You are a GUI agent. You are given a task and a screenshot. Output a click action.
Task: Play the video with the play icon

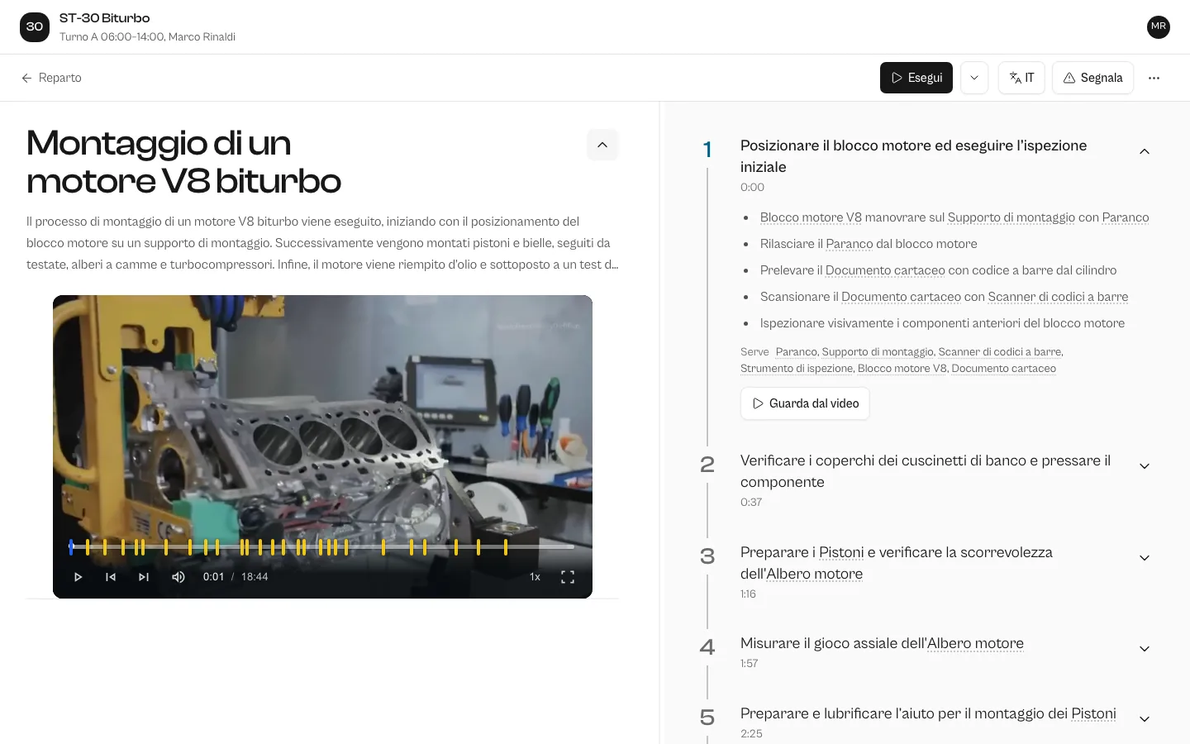click(78, 577)
